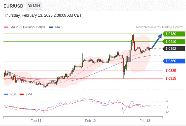Select the MA 50 legend label
Image resolution: width=186 pixels, height=126 pixels.
click(x=60, y=27)
